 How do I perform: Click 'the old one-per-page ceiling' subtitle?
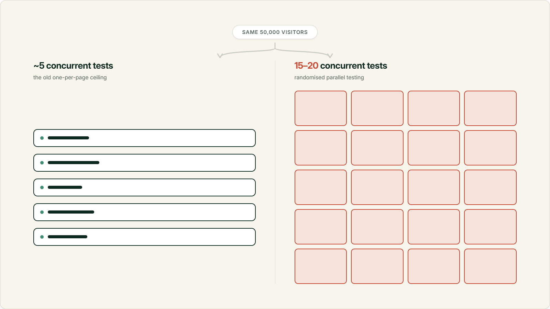[x=70, y=78]
